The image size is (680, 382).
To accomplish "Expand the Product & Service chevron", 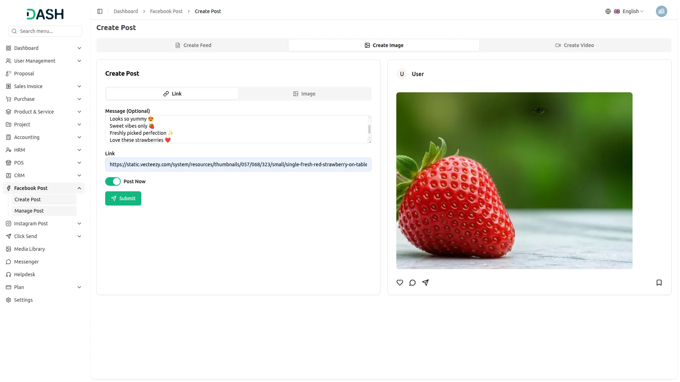I will pos(79,112).
